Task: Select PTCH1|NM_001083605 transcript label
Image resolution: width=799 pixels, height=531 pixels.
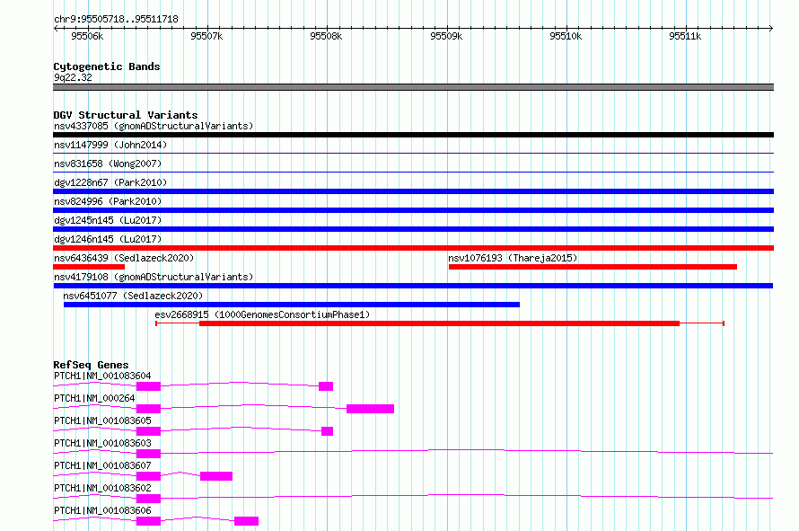Action: 102,420
